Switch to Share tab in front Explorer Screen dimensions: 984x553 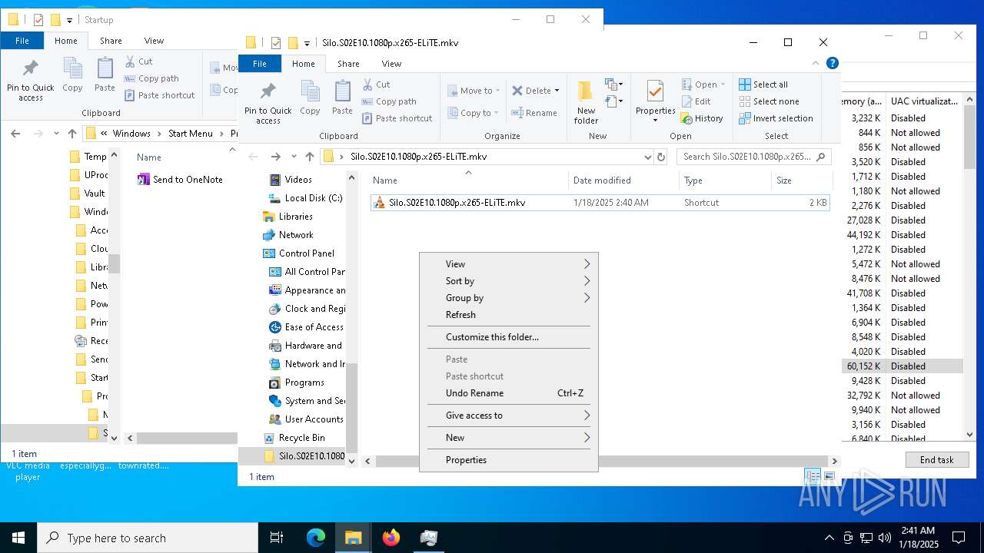(348, 64)
